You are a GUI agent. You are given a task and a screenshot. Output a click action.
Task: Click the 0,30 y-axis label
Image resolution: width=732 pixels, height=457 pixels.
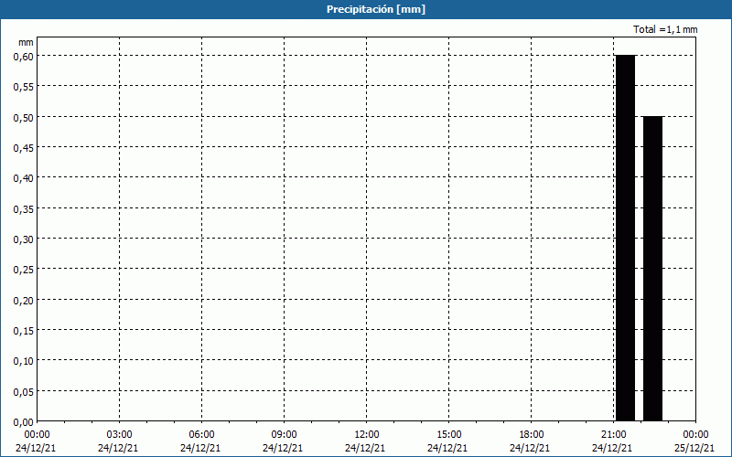24,239
